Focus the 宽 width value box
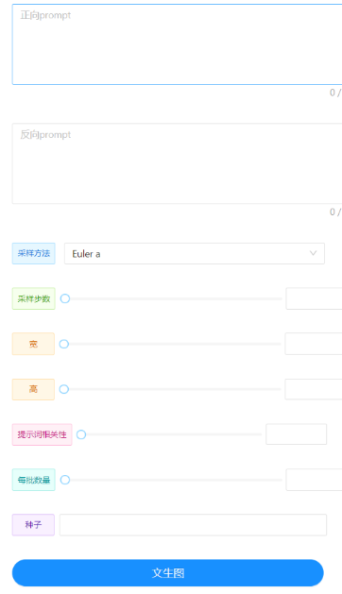The height and width of the screenshot is (594, 342). 314,344
